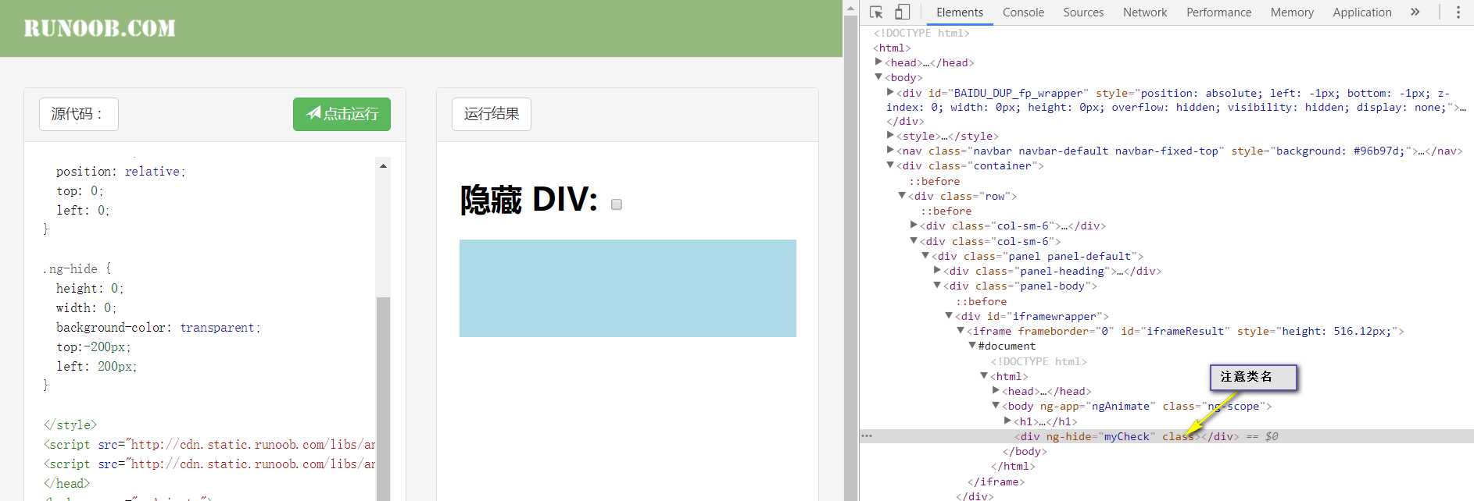Viewport: 1474px width, 501px height.
Task: Click the closing </style> tag in code
Action: click(x=70, y=425)
